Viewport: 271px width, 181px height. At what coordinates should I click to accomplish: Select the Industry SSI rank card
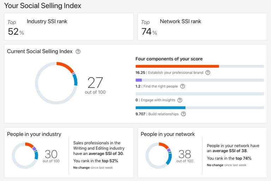pyautogui.click(x=69, y=26)
